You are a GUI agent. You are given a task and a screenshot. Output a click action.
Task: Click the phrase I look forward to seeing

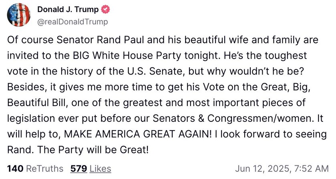[x=271, y=134]
